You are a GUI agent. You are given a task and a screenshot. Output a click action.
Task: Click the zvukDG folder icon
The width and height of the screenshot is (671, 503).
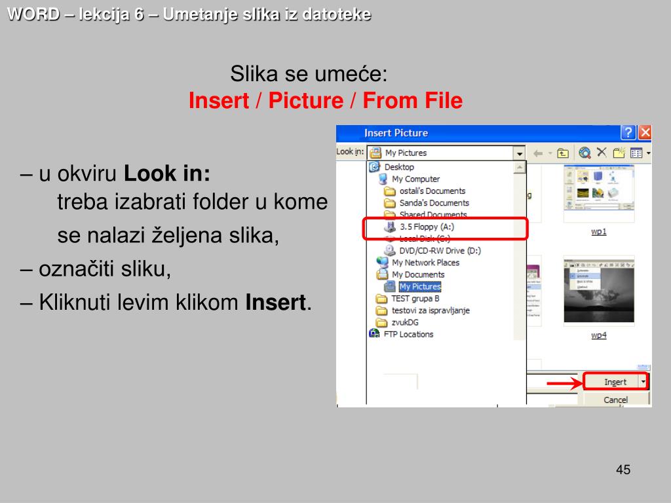382,322
